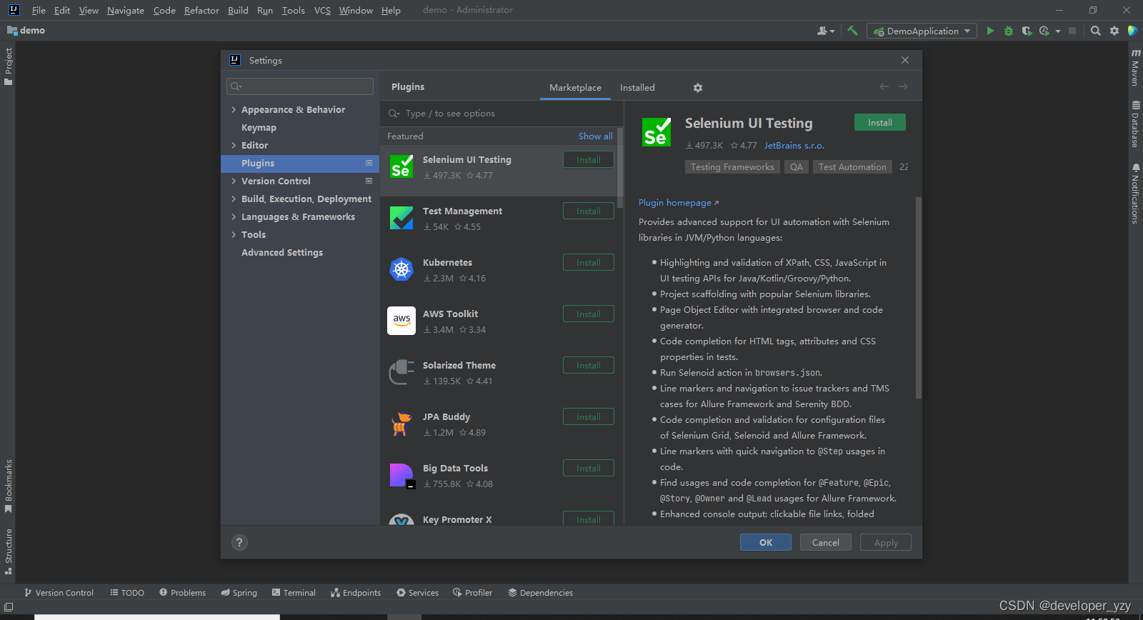This screenshot has height=620, width=1143.
Task: Start debugging with the bug icon
Action: [1009, 31]
